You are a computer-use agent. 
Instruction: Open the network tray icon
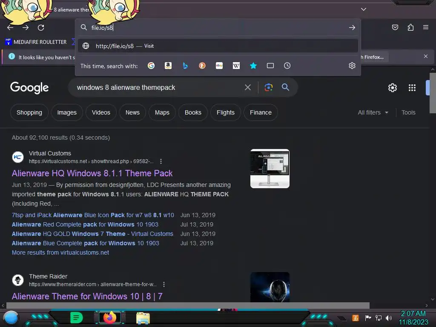pyautogui.click(x=379, y=318)
